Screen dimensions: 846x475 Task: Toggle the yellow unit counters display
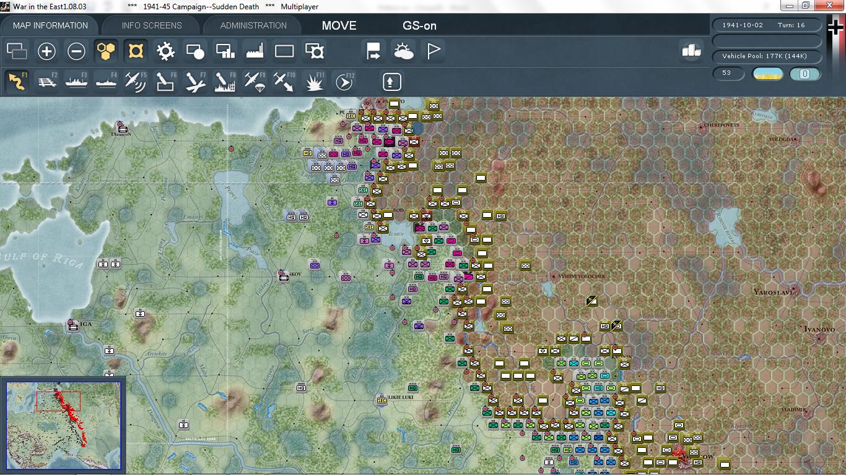(136, 51)
